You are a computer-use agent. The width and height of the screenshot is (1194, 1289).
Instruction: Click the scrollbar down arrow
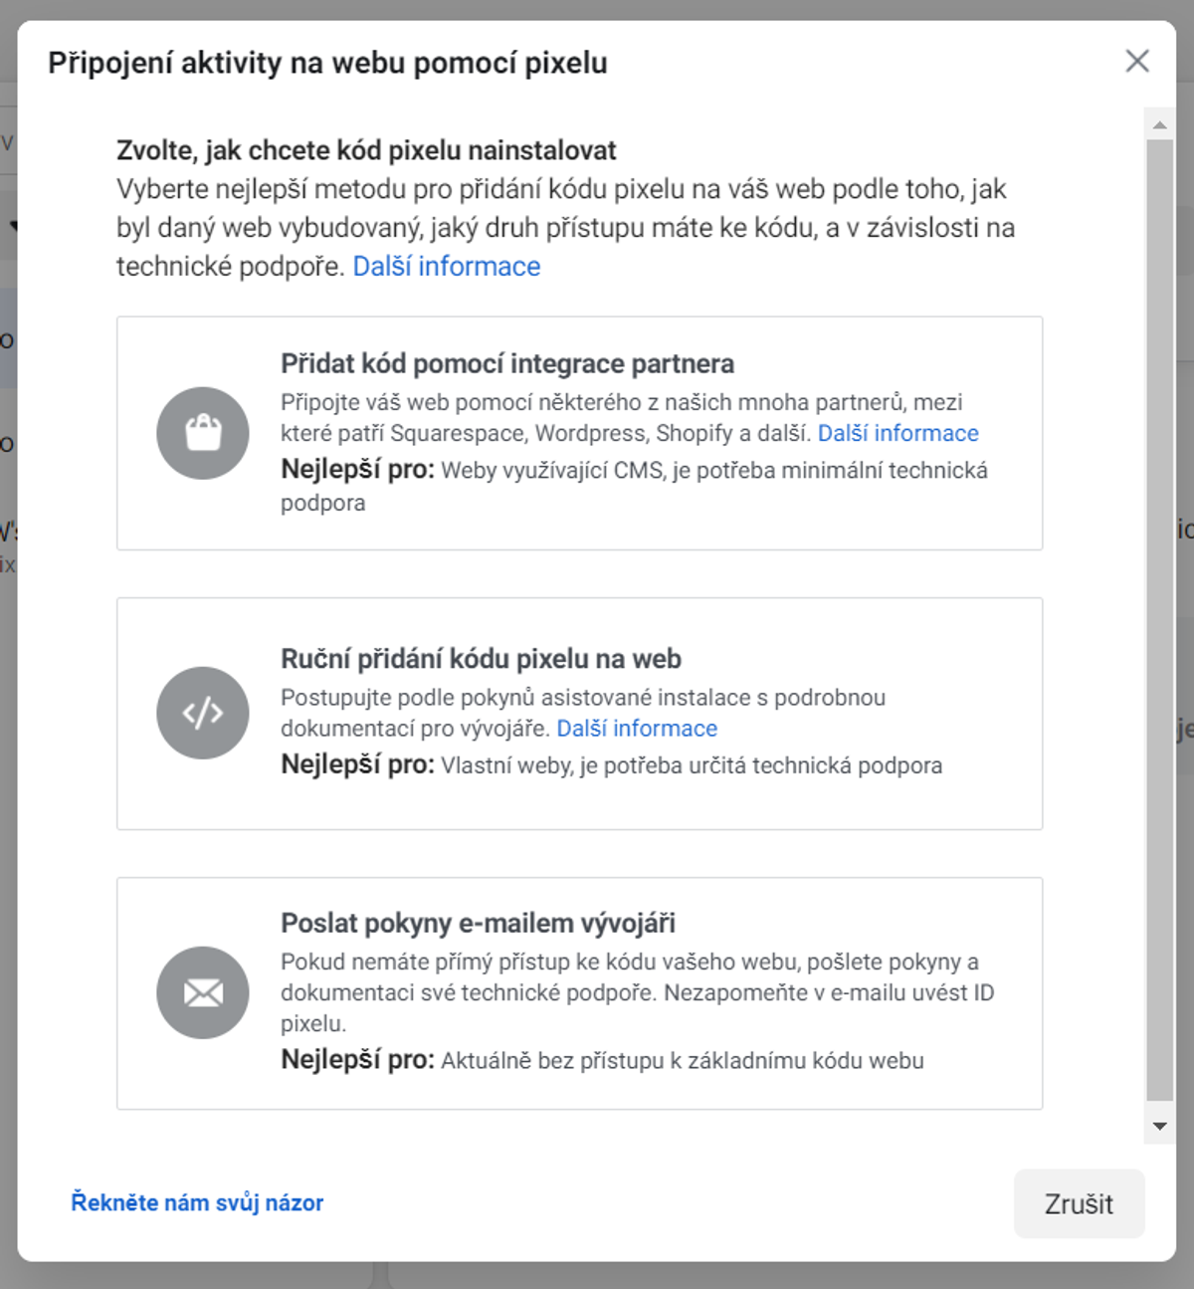tap(1159, 1127)
